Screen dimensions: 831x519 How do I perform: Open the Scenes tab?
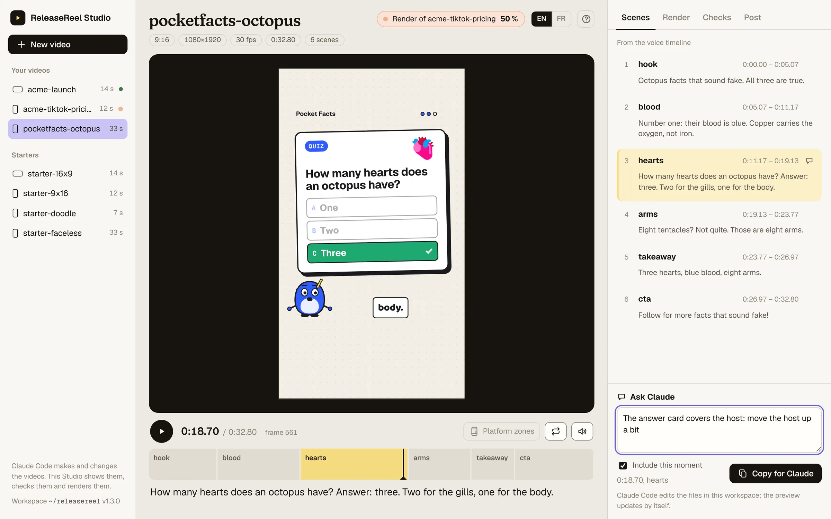pos(635,18)
